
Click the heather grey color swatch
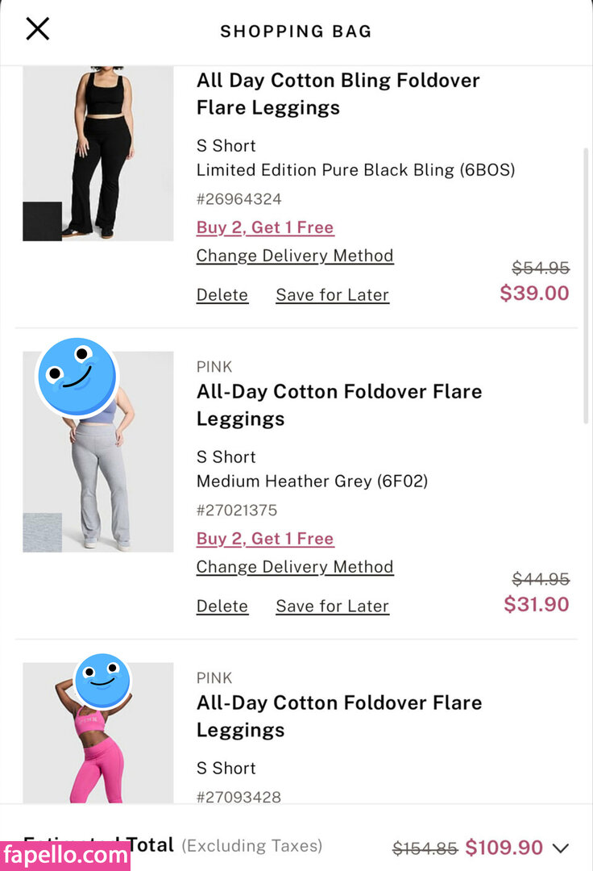coord(42,532)
